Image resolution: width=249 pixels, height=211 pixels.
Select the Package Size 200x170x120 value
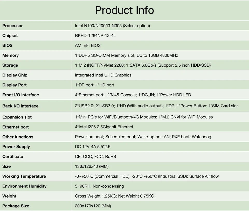pos(93,206)
